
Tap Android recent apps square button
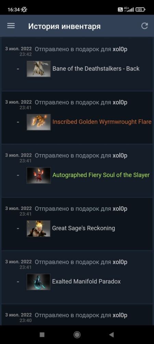coord(42,335)
